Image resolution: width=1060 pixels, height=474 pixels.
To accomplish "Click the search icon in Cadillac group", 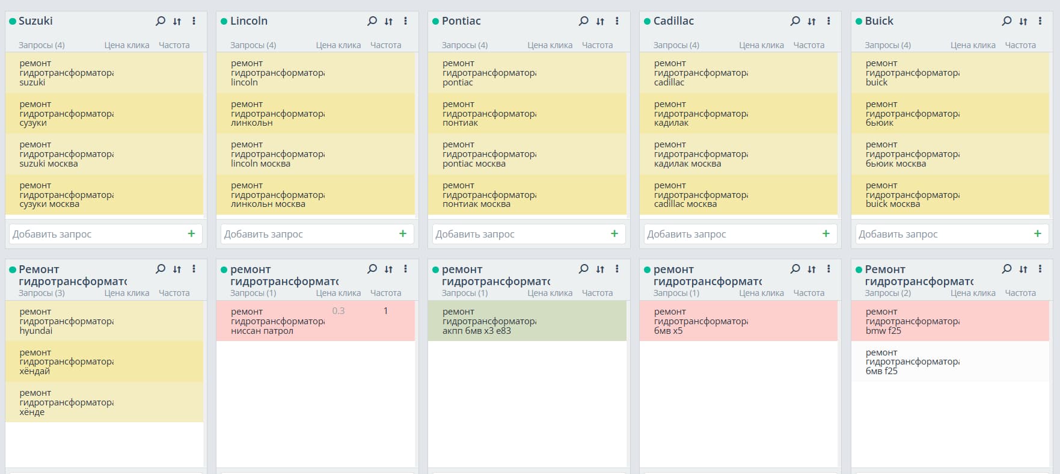I will pos(795,21).
